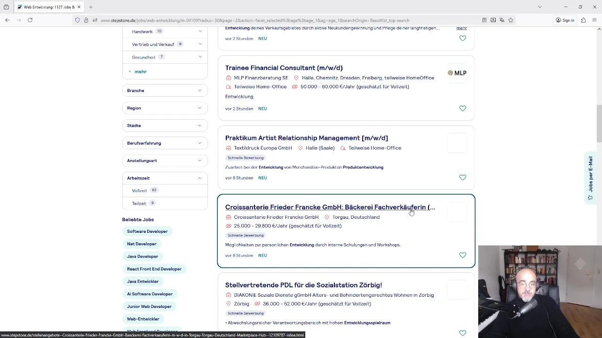Save the Croissanterie Frieder Francke job with the heart
This screenshot has width=602, height=338.
[462, 255]
